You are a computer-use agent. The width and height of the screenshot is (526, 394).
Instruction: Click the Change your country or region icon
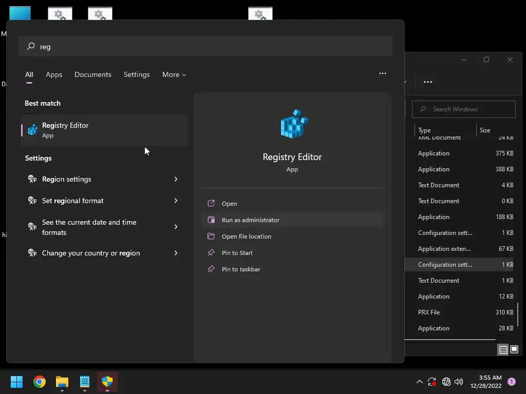[x=32, y=252]
